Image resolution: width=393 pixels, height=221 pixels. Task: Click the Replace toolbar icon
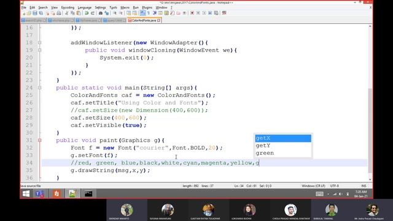pyautogui.click(x=106, y=13)
